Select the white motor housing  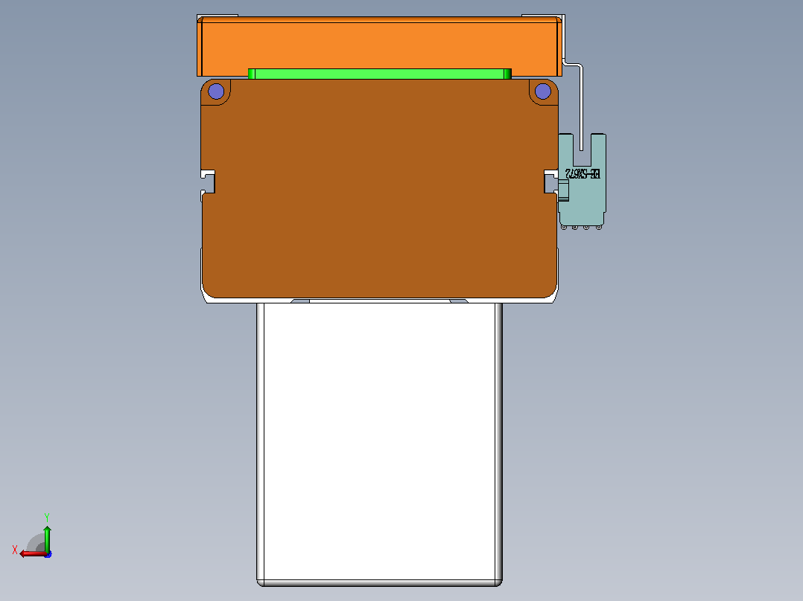click(x=379, y=444)
